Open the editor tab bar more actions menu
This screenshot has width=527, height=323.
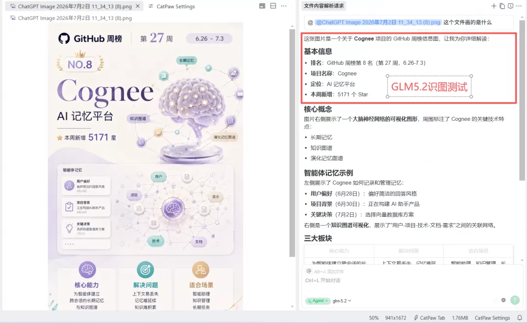point(284,6)
